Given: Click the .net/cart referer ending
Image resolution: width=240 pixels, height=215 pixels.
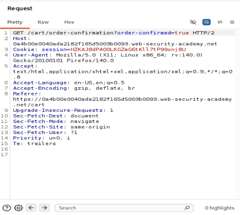Looking at the screenshot, I should pyautogui.click(x=29, y=105).
